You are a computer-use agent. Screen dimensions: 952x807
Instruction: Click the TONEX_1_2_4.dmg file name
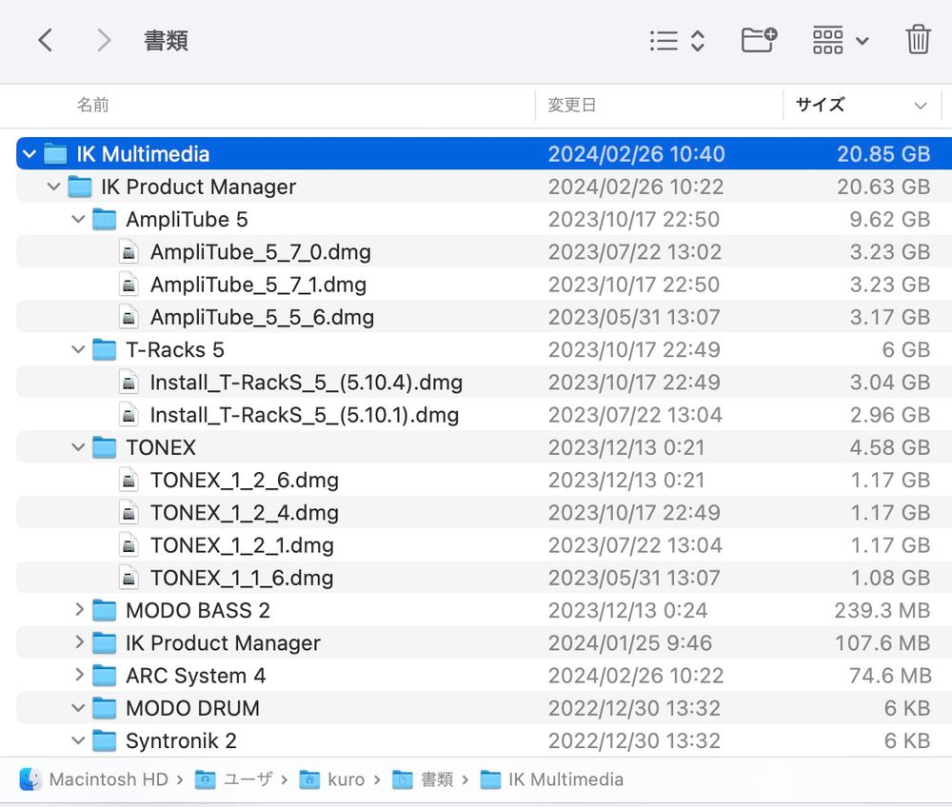pos(245,513)
